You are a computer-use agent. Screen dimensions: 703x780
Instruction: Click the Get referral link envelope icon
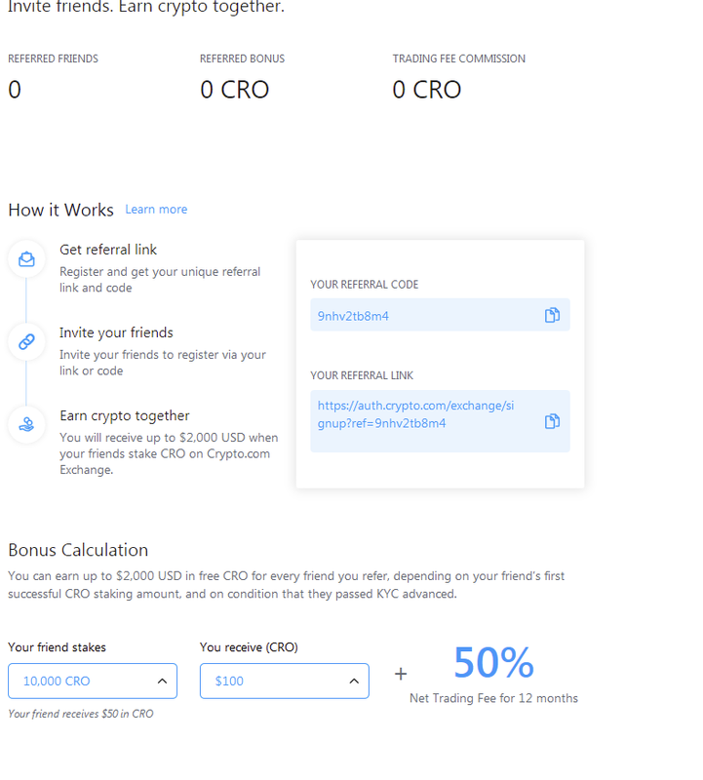[x=26, y=258]
